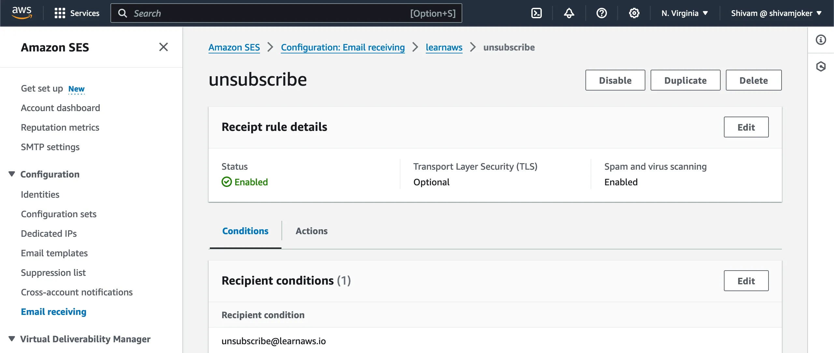Select the Conditions tab

245,231
